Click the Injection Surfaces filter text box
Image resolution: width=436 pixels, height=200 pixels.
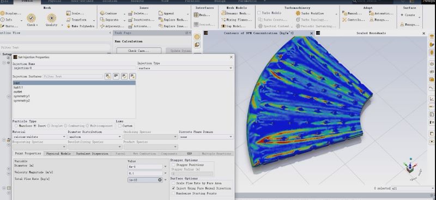[73, 76]
